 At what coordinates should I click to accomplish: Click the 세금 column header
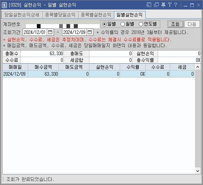pyautogui.click(x=182, y=67)
